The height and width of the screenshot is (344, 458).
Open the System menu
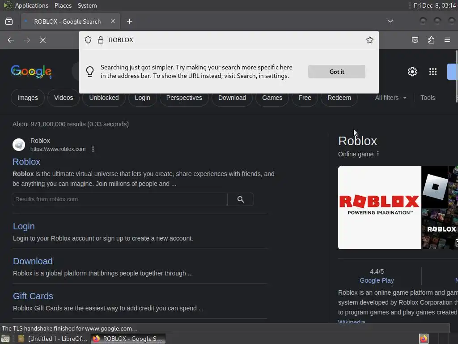[87, 5]
